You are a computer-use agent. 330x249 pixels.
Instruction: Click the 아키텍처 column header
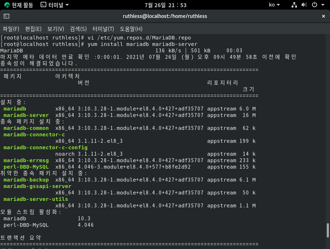pyautogui.click(x=68, y=76)
